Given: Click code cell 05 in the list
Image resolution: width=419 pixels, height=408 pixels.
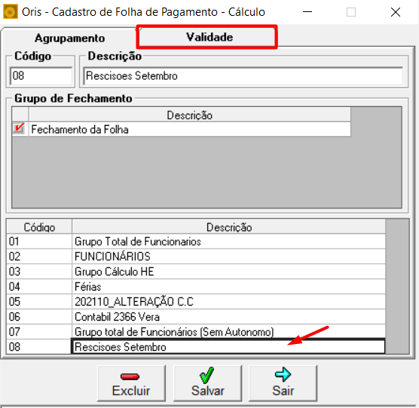Looking at the screenshot, I should (39, 302).
